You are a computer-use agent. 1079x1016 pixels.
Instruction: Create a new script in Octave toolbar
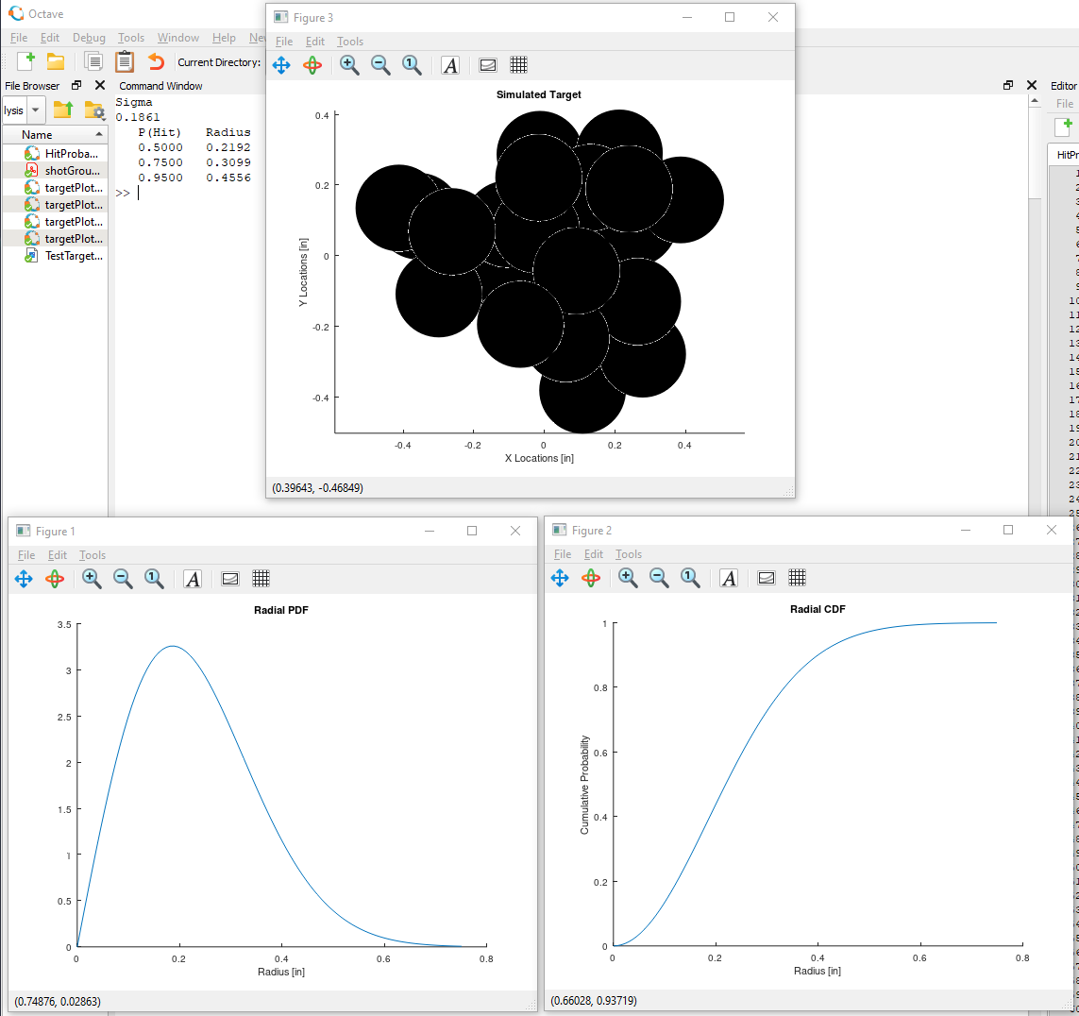(25, 61)
